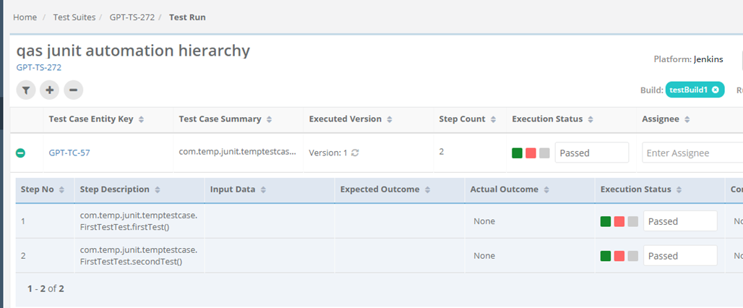Remove the testBuild1 build tag
743x308 pixels.
[x=715, y=90]
